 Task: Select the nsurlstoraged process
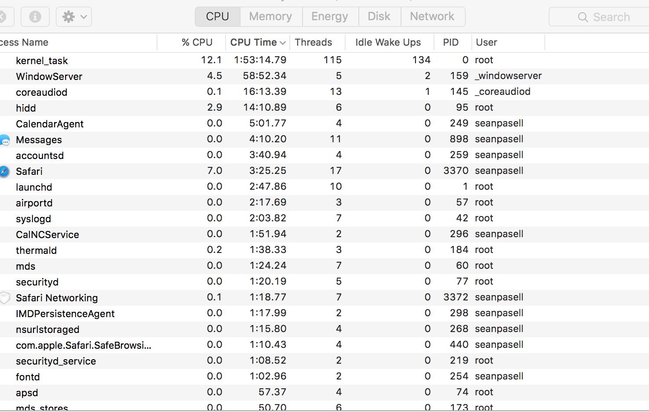(47, 329)
